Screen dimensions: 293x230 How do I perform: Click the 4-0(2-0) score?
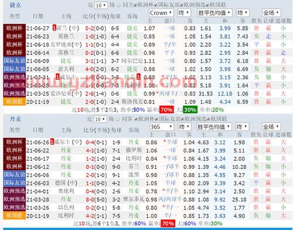(x=96, y=69)
